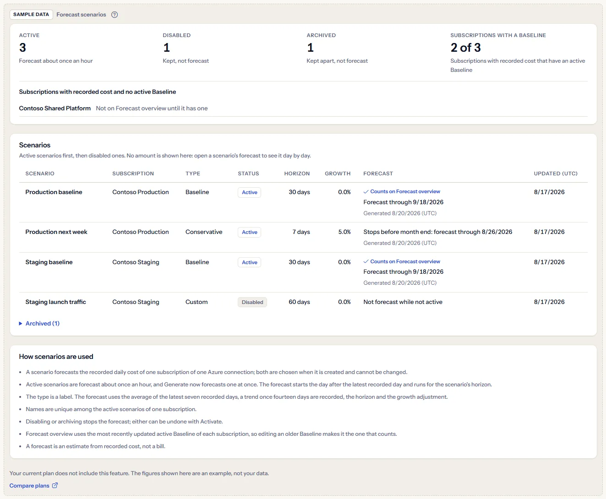Click the 60 days horizon value
Screen dimensions: 606x499
[x=299, y=302]
